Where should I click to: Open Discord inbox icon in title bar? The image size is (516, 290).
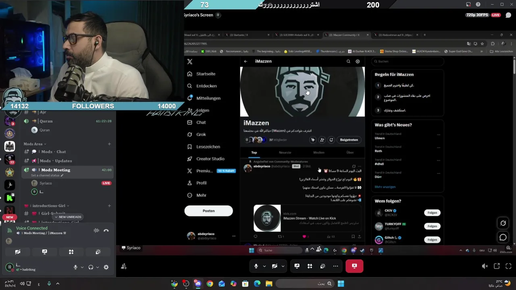[x=468, y=4]
